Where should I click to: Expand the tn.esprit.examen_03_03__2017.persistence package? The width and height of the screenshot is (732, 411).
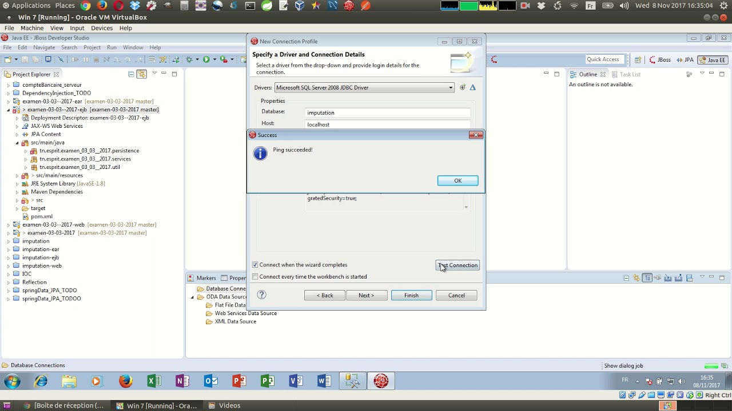pos(26,151)
